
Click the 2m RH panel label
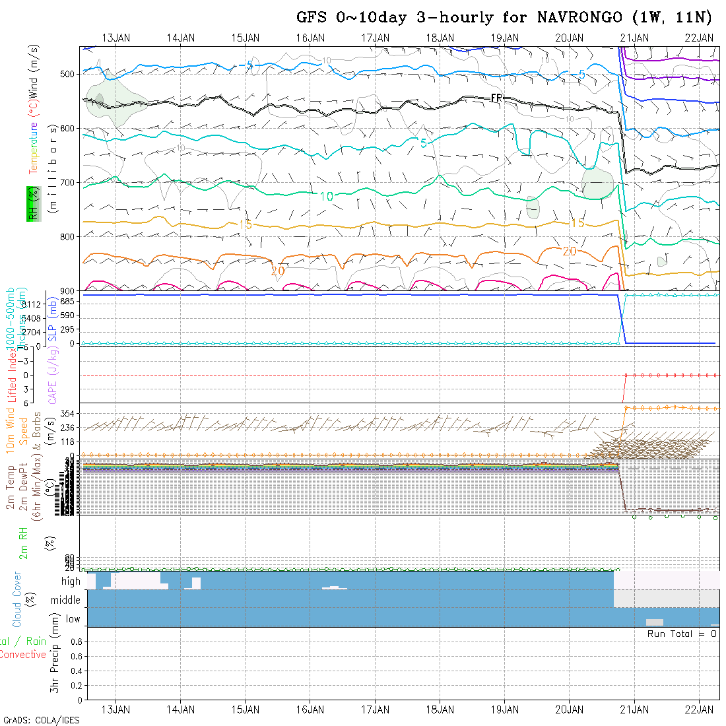click(23, 543)
